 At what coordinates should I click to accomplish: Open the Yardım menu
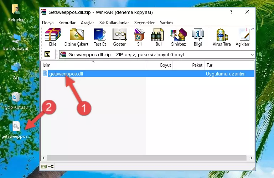(x=166, y=23)
